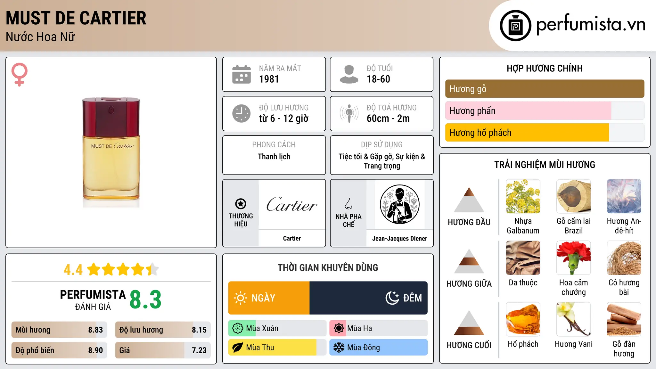This screenshot has height=369, width=656.
Task: Click the Cartier brand logo image
Action: tap(292, 204)
